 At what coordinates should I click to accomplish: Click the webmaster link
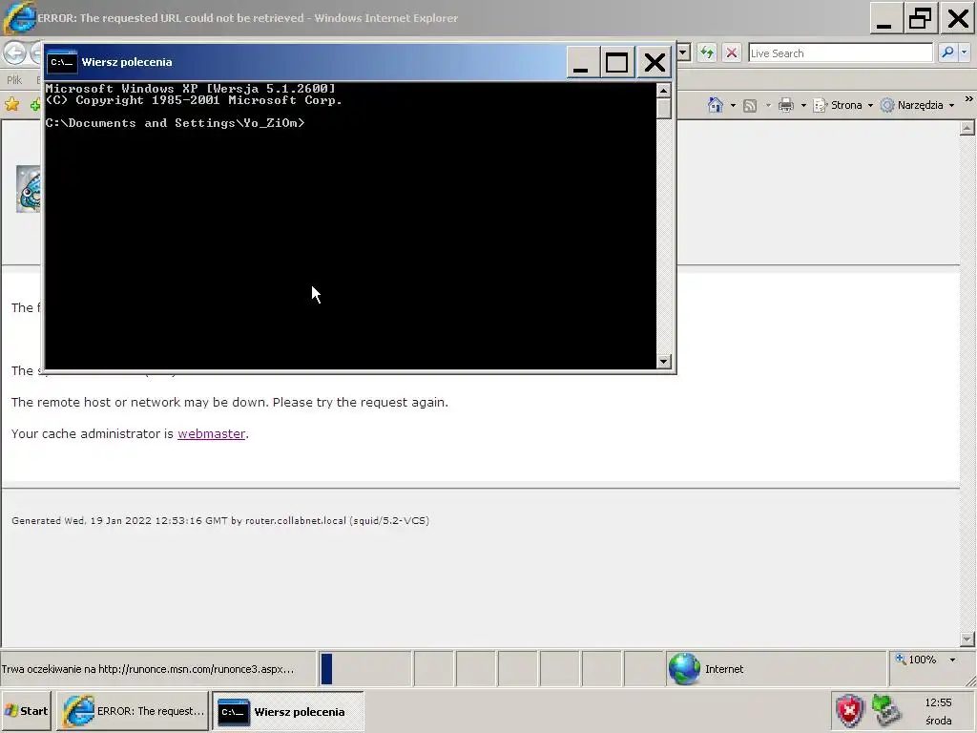pos(211,434)
